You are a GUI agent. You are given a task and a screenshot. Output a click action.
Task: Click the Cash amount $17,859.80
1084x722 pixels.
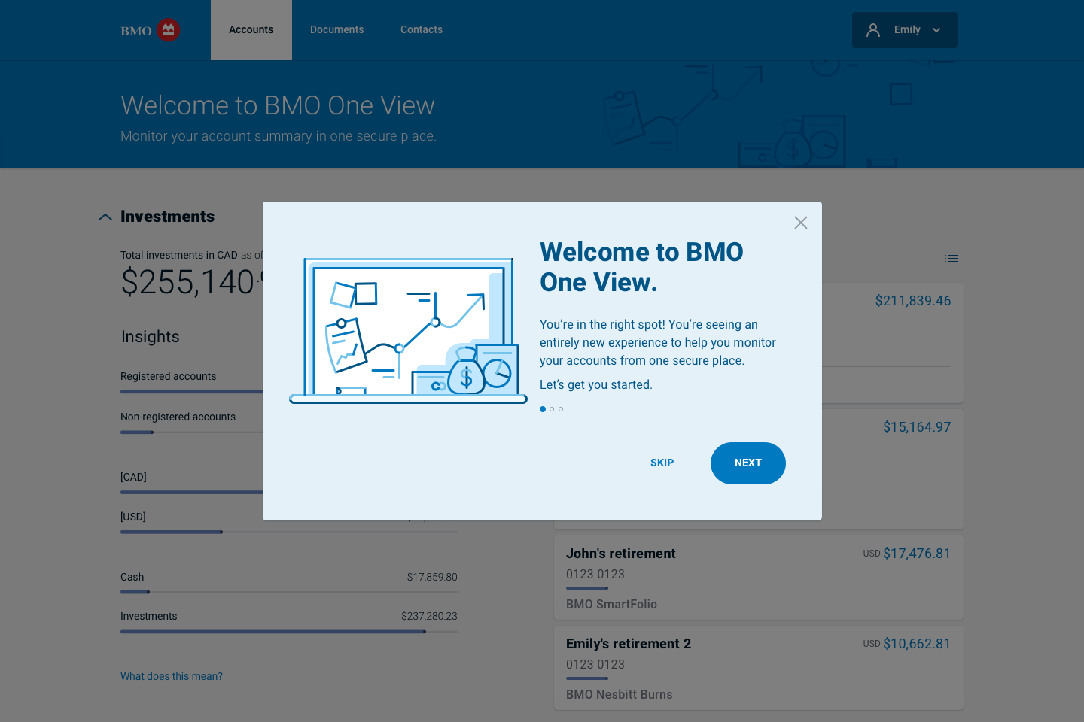click(x=432, y=577)
